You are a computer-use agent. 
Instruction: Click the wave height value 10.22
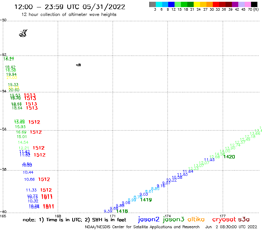pos(171,180)
